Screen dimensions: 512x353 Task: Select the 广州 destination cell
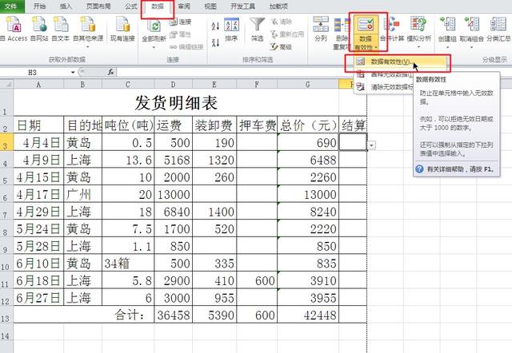tap(82, 194)
